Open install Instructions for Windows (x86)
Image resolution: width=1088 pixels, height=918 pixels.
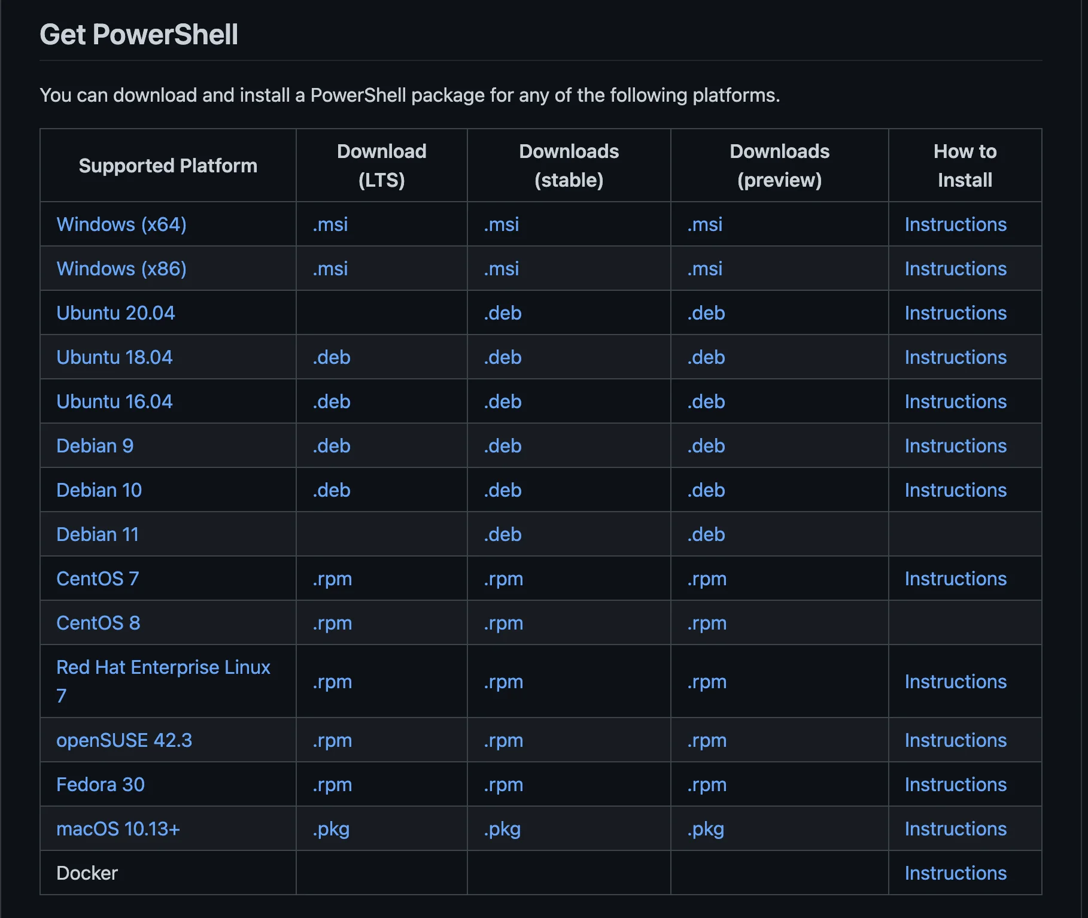click(x=955, y=269)
